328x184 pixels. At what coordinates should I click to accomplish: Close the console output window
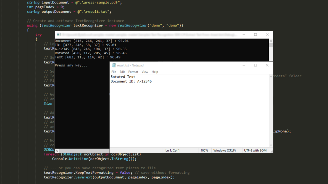pos(267,34)
